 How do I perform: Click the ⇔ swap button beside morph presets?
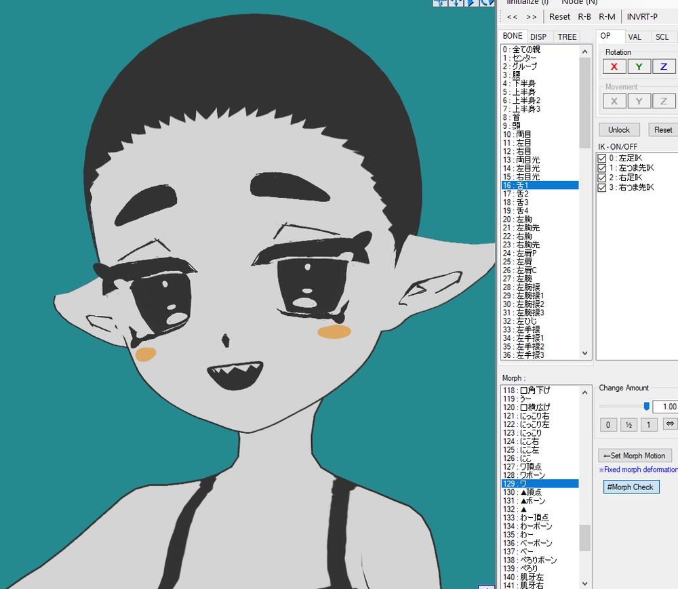(x=670, y=424)
